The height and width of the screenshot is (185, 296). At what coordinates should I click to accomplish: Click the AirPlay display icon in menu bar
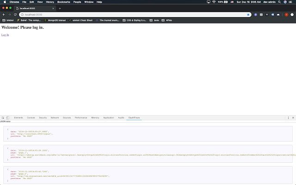[x=209, y=2]
